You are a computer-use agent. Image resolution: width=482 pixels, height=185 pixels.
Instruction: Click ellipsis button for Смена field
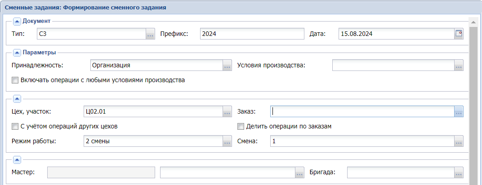click(x=459, y=141)
